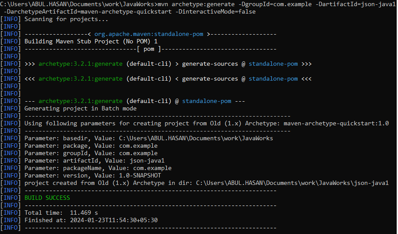Click '-DarchetypeArtifactId=maven-archetype-quickstart' argument text
The height and width of the screenshot is (234, 398).
coord(88,12)
